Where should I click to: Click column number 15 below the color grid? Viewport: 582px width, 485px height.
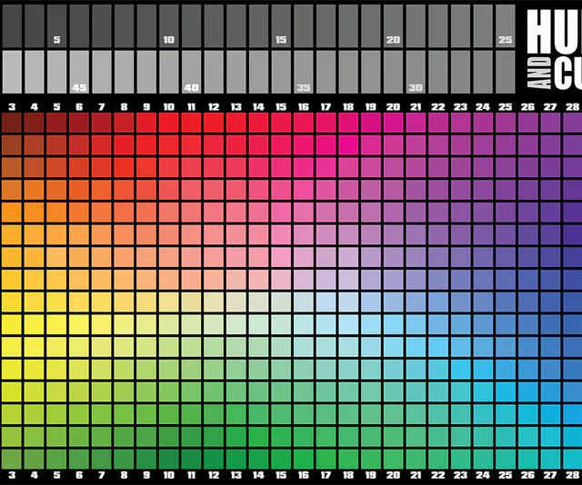[281, 475]
